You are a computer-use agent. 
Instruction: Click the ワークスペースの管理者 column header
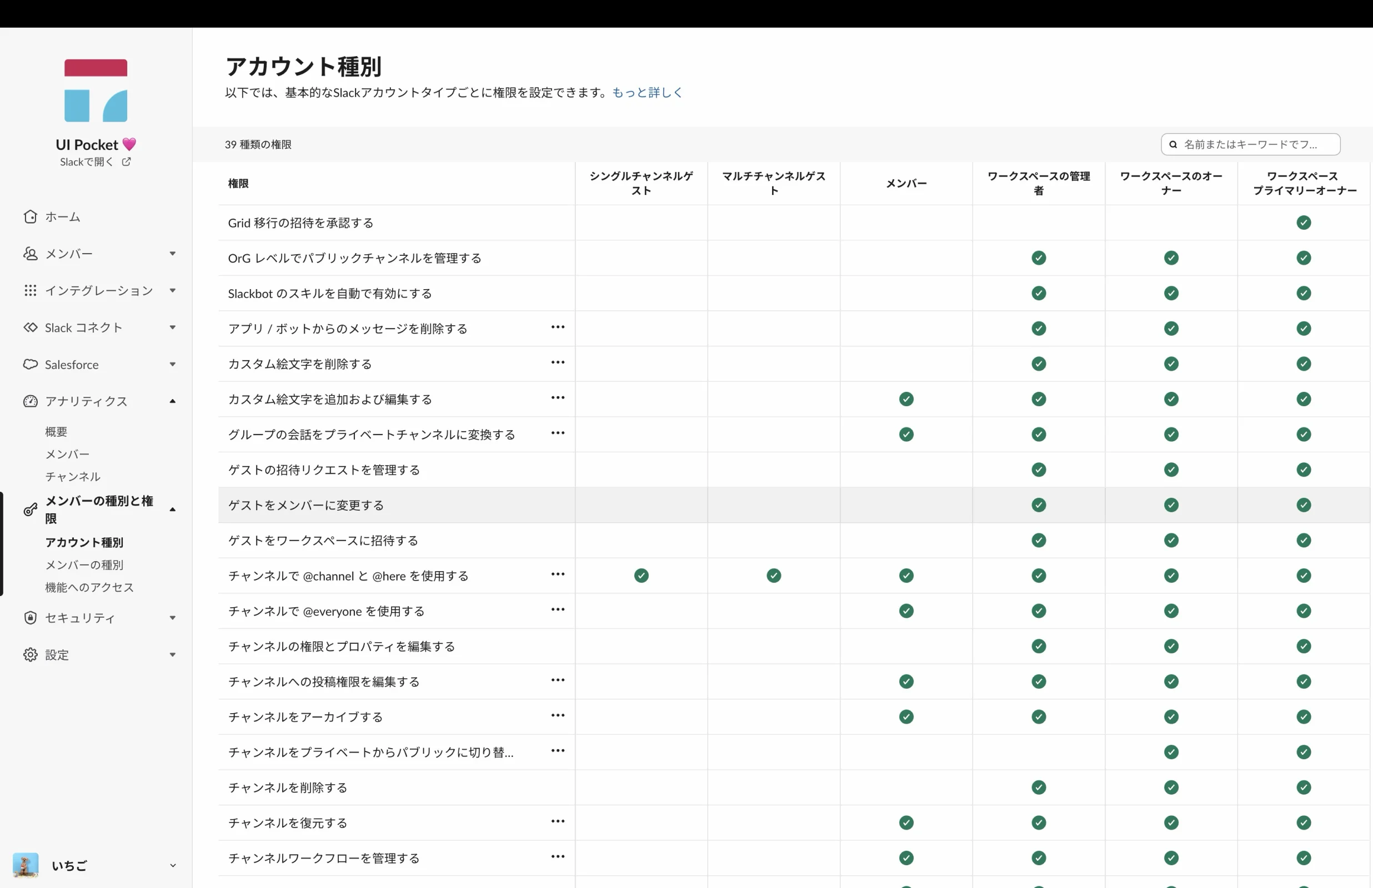coord(1039,183)
